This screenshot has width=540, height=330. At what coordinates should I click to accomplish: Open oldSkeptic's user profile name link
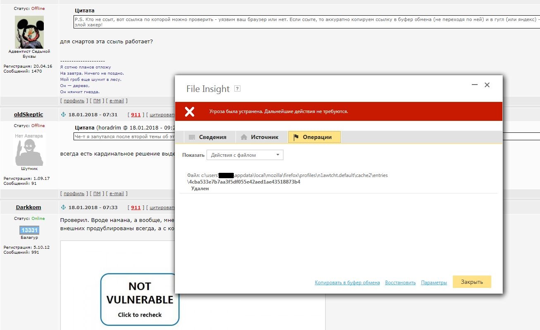tap(29, 115)
